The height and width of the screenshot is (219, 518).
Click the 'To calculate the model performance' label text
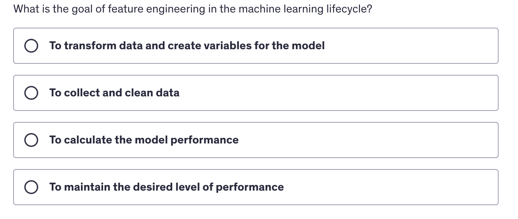pyautogui.click(x=144, y=140)
